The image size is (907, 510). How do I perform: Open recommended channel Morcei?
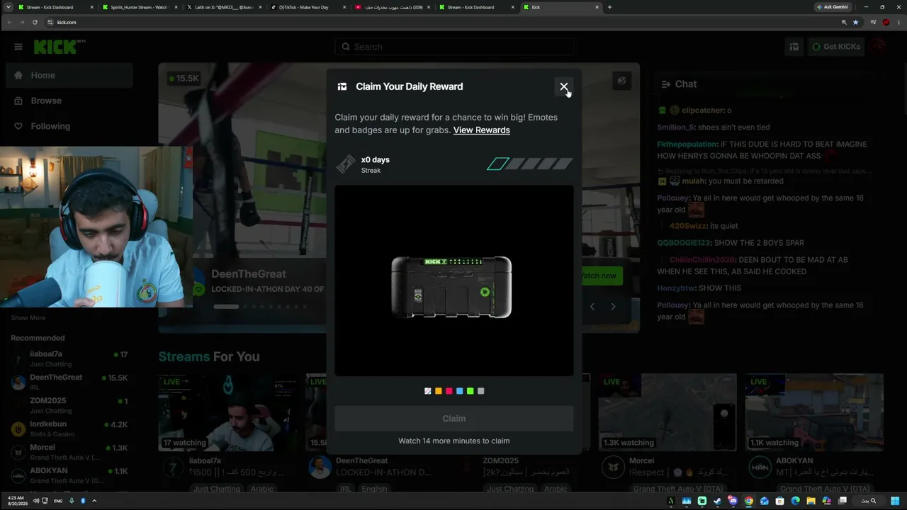pos(69,452)
